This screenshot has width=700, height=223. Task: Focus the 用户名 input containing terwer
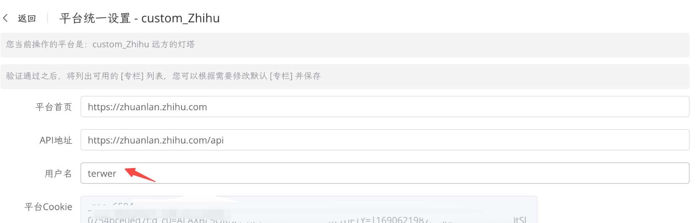click(385, 173)
